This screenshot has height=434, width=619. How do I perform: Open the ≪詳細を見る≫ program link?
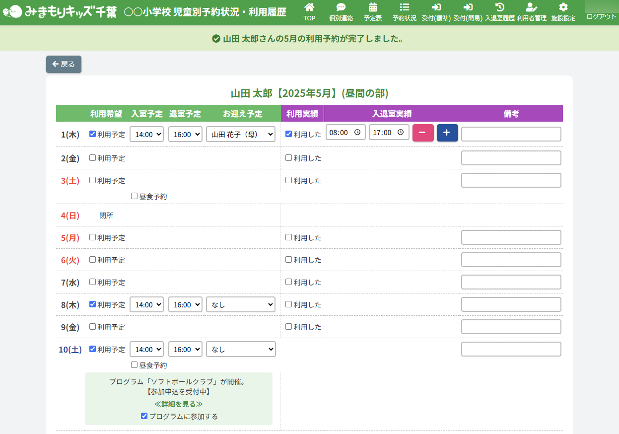tap(179, 404)
